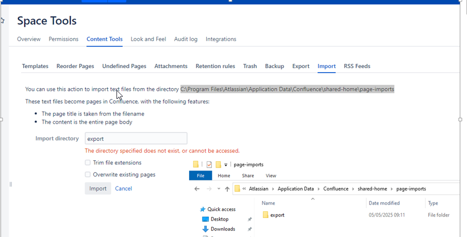Click the folder icon in the address bar
Image resolution: width=467 pixels, height=237 pixels.
point(237,189)
